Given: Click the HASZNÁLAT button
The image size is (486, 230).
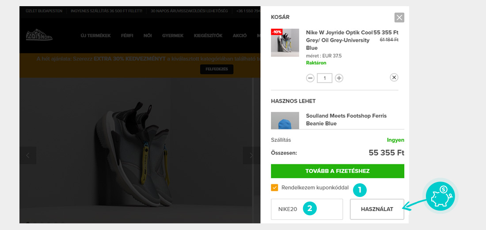Looking at the screenshot, I should point(377,209).
